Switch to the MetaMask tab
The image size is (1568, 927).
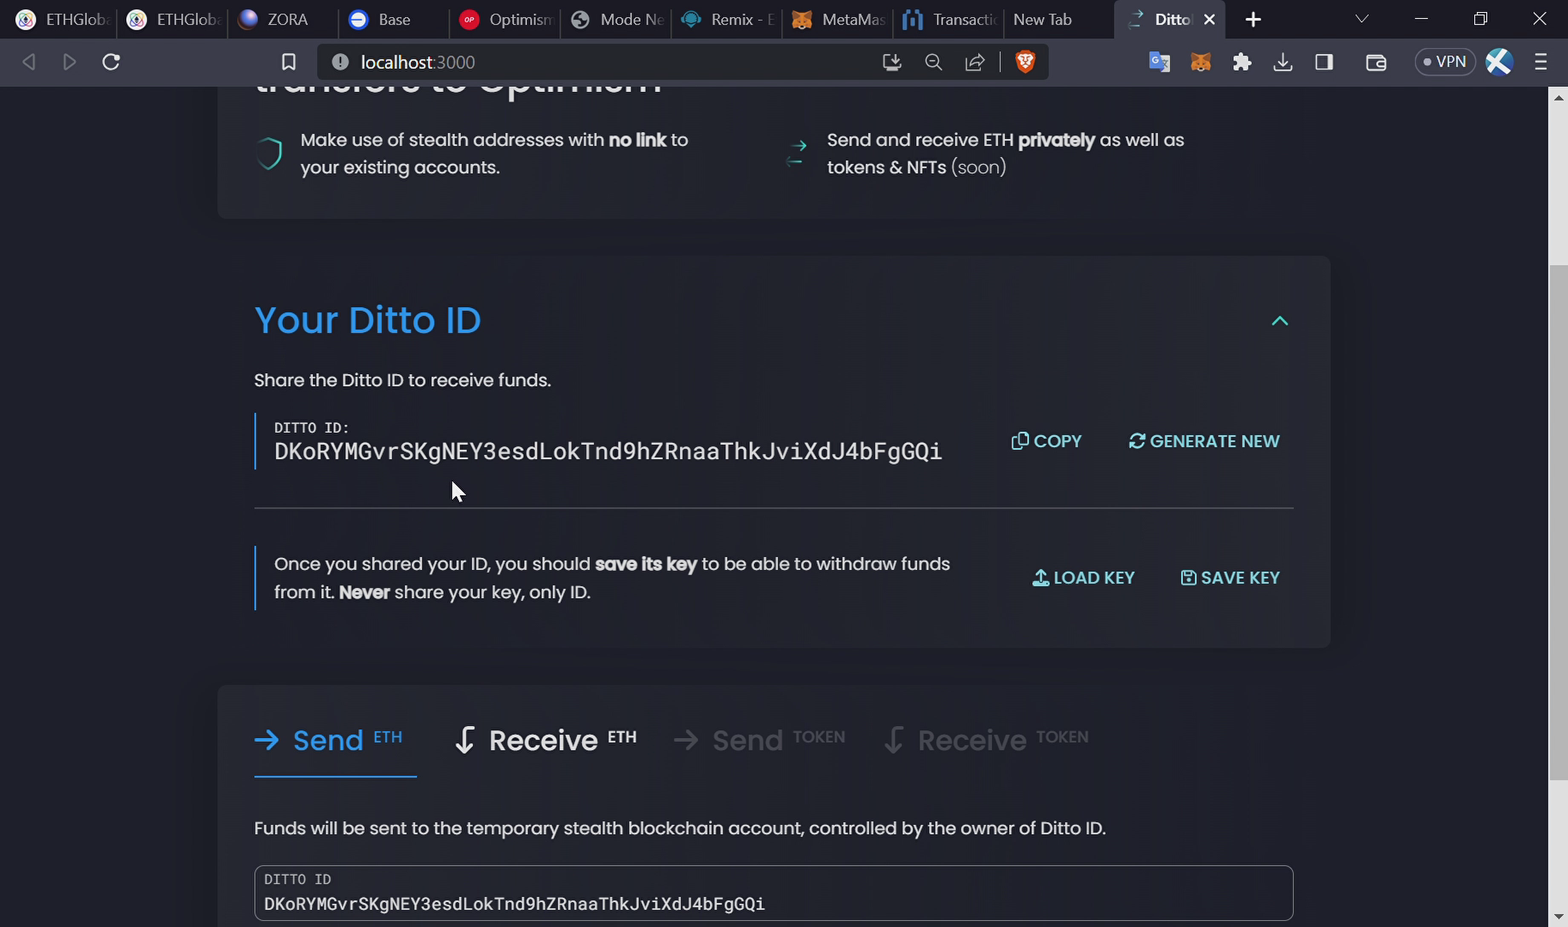[837, 20]
